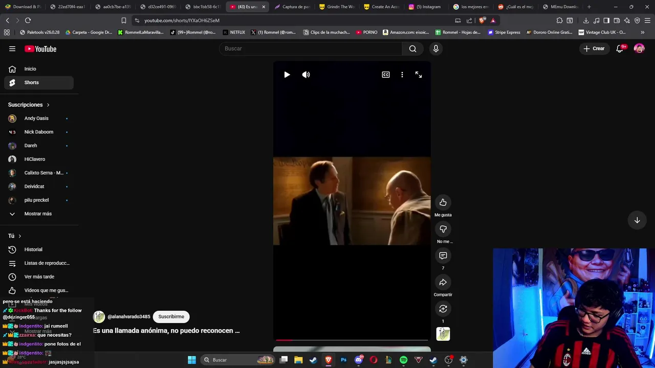Toggle the browser sidebar panel
The width and height of the screenshot is (655, 368).
(606, 20)
